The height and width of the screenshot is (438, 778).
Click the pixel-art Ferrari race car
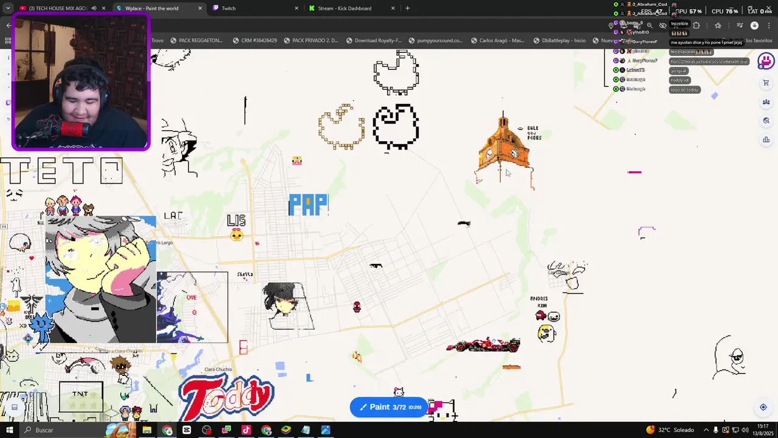coord(483,345)
